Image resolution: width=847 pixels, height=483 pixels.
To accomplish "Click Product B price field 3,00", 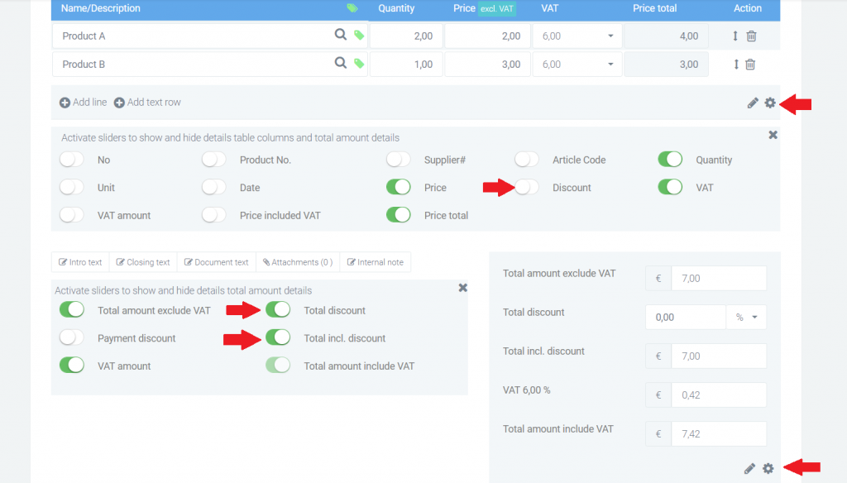I will pos(487,65).
